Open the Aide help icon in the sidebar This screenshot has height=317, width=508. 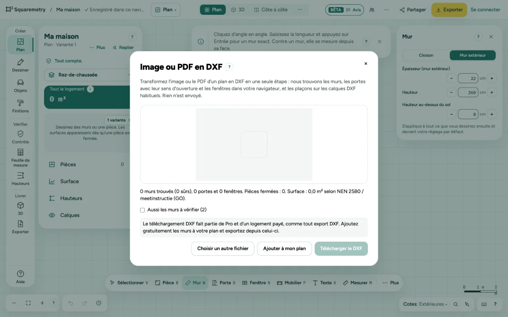click(20, 276)
